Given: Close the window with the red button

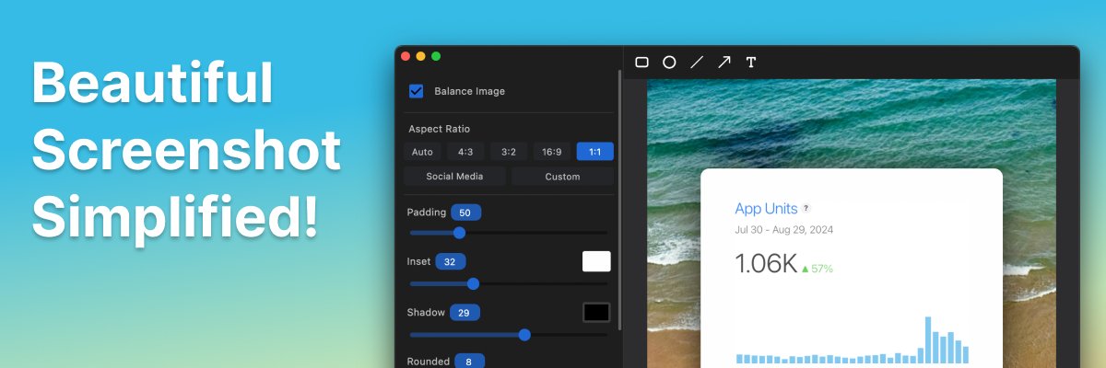Looking at the screenshot, I should pyautogui.click(x=406, y=56).
